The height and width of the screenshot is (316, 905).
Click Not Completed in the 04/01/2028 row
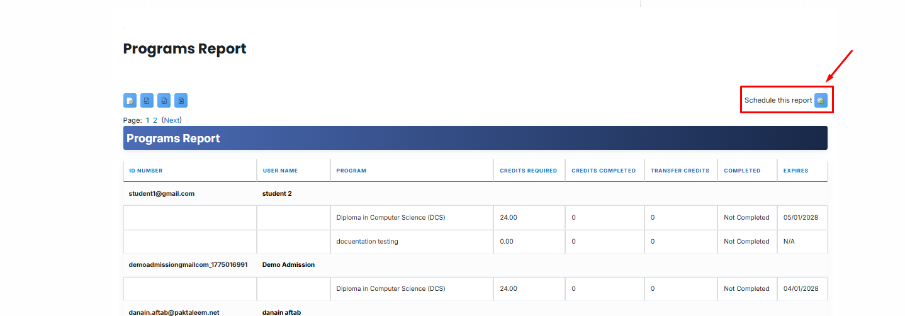[x=746, y=289]
